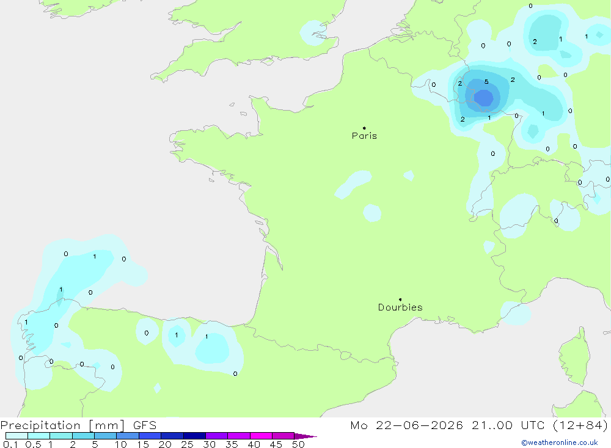Click the Precipitation [mm] GFS title
Screen dimensions: 611x448
click(x=78, y=425)
